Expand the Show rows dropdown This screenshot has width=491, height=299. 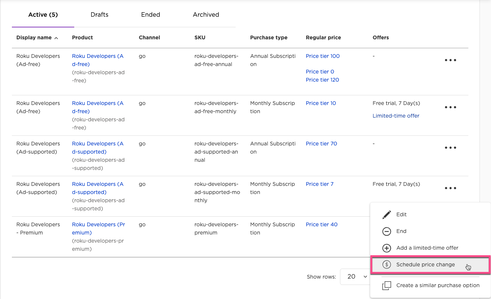(355, 276)
